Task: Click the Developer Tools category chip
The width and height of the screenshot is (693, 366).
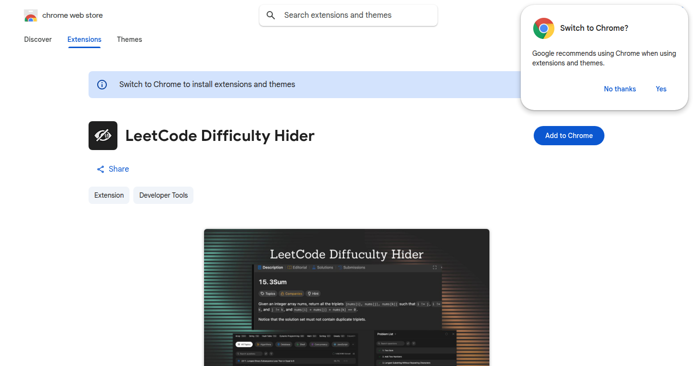Action: [164, 195]
